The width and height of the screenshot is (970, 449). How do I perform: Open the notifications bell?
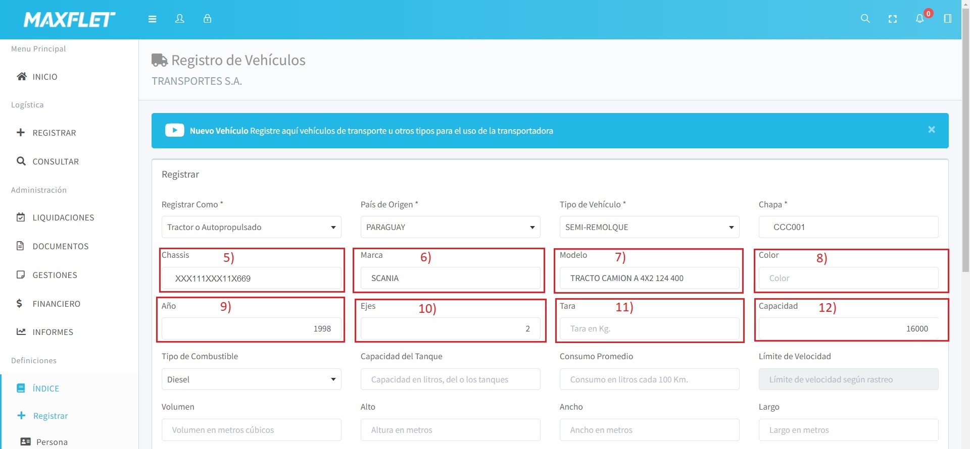pos(919,19)
